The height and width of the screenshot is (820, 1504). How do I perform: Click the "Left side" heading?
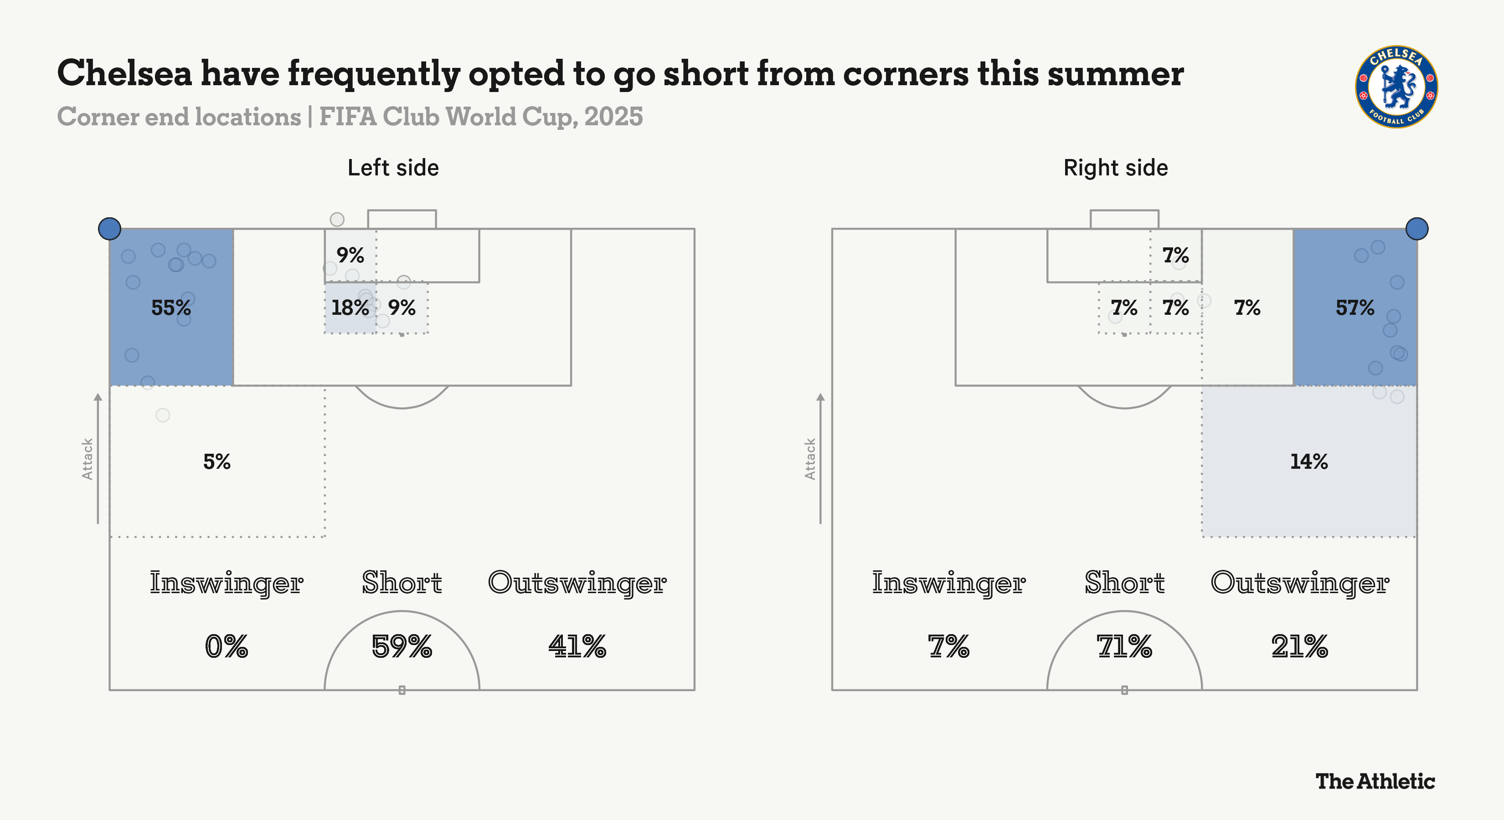click(x=393, y=168)
